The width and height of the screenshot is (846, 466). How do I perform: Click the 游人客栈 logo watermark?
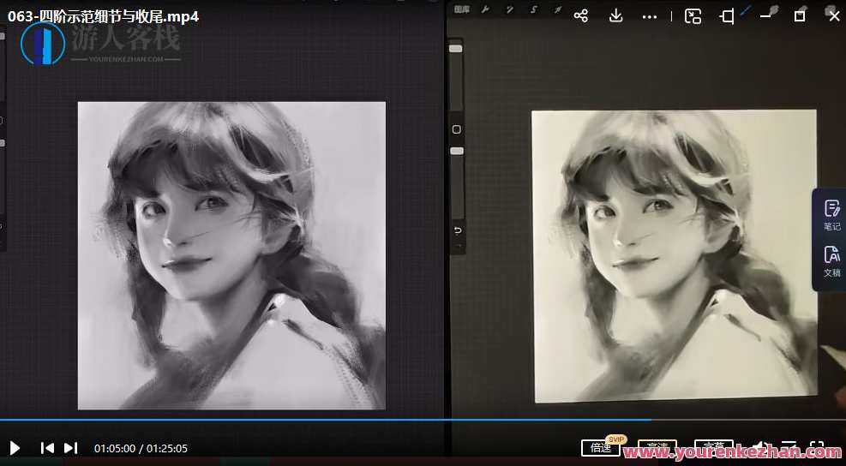[x=101, y=42]
